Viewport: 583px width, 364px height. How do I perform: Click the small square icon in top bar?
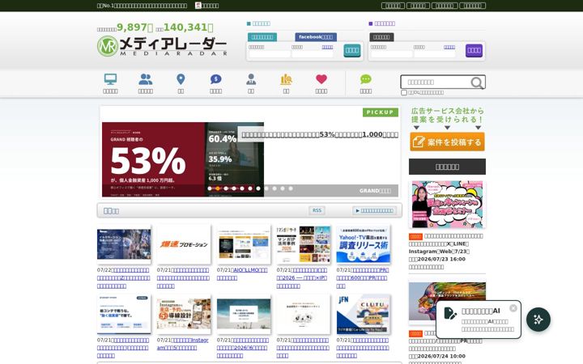pyautogui.click(x=198, y=5)
